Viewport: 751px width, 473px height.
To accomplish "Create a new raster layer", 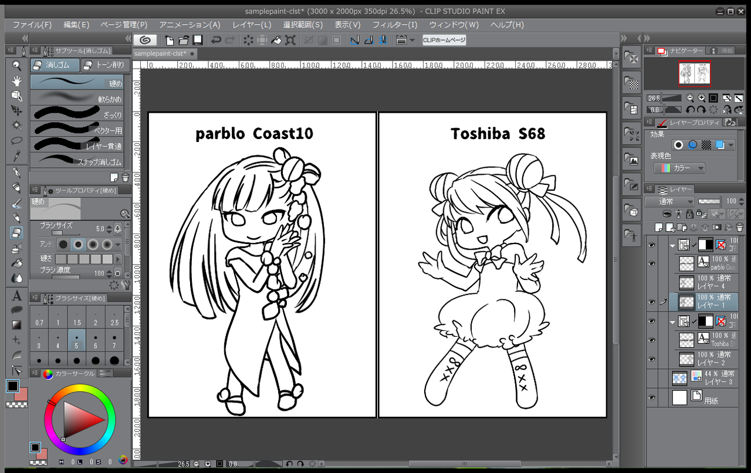I will pos(659,227).
